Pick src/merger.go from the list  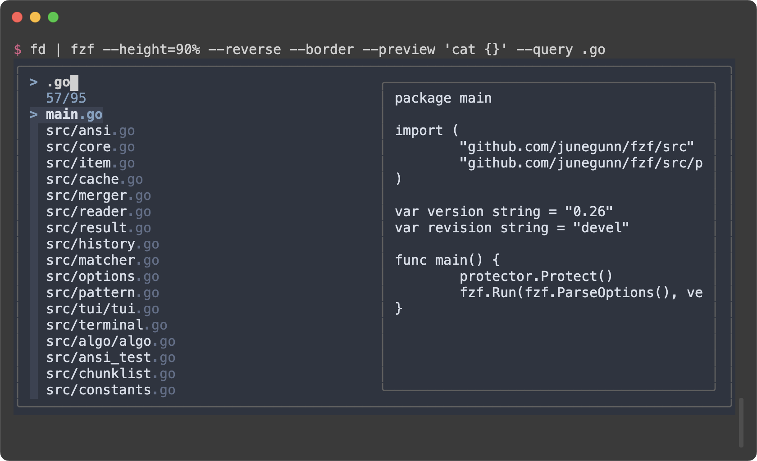(x=98, y=195)
